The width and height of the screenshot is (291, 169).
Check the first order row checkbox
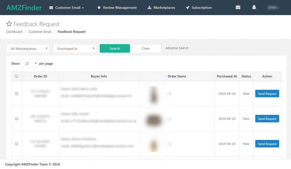pyautogui.click(x=16, y=94)
